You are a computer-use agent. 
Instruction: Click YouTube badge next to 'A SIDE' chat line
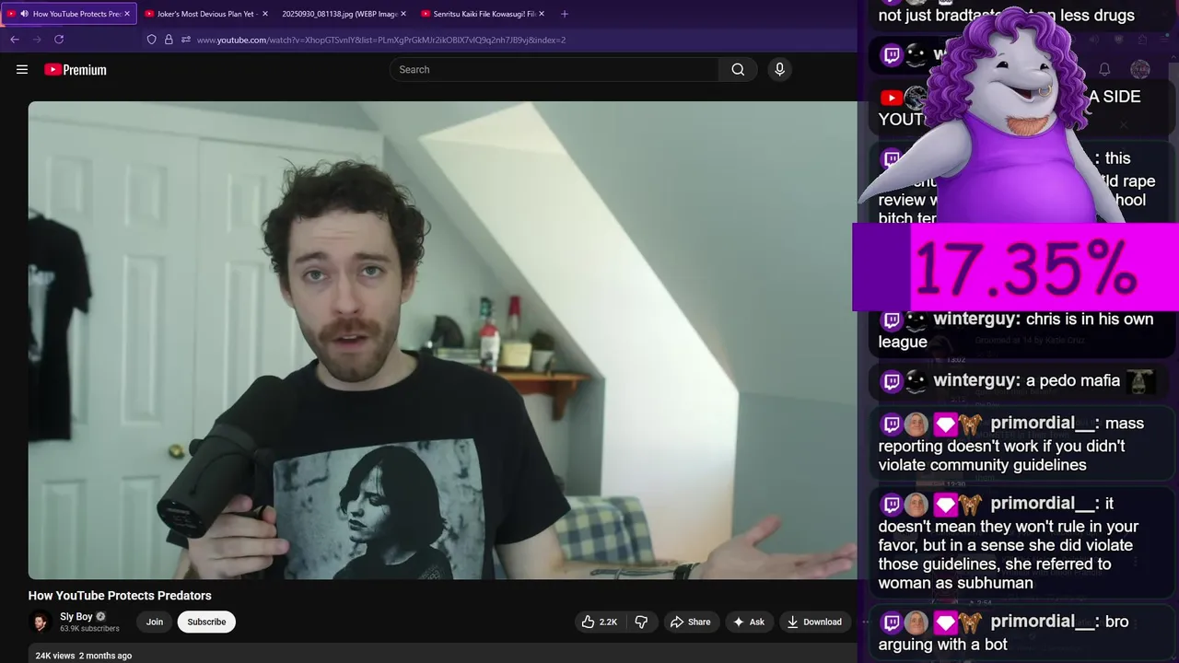(891, 98)
